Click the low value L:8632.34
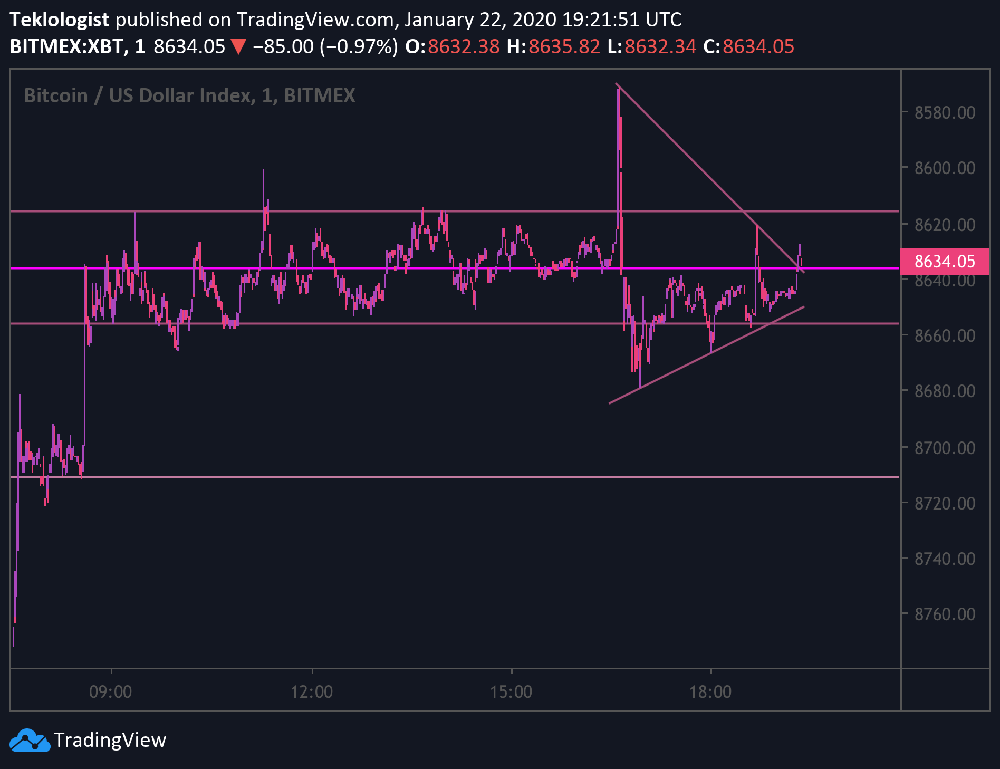The width and height of the screenshot is (1000, 769). (652, 46)
